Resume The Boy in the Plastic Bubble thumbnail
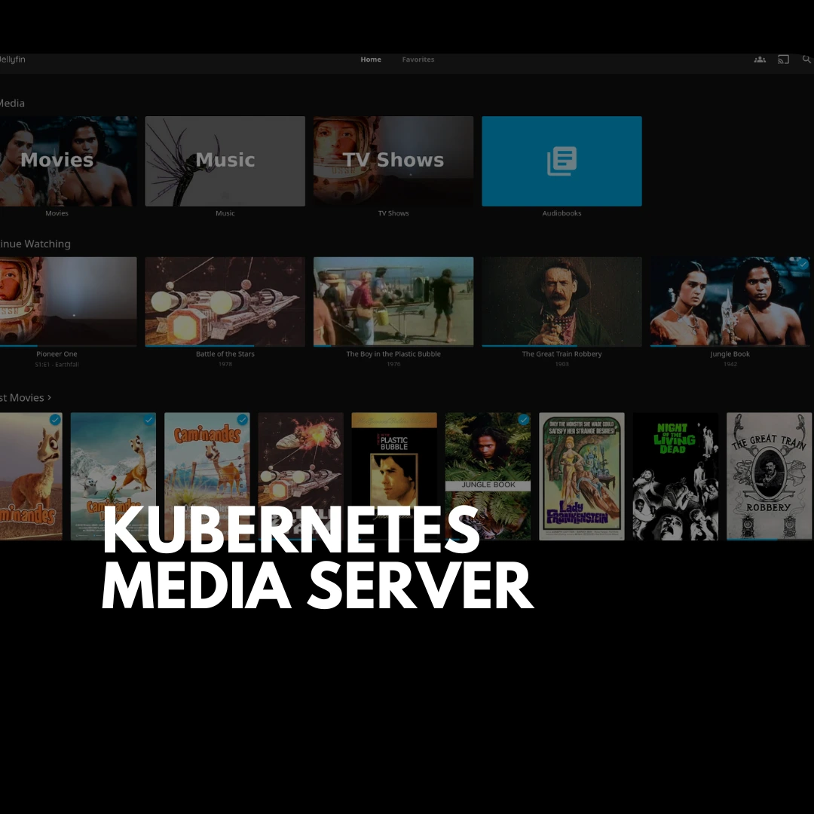The width and height of the screenshot is (814, 814). 393,301
